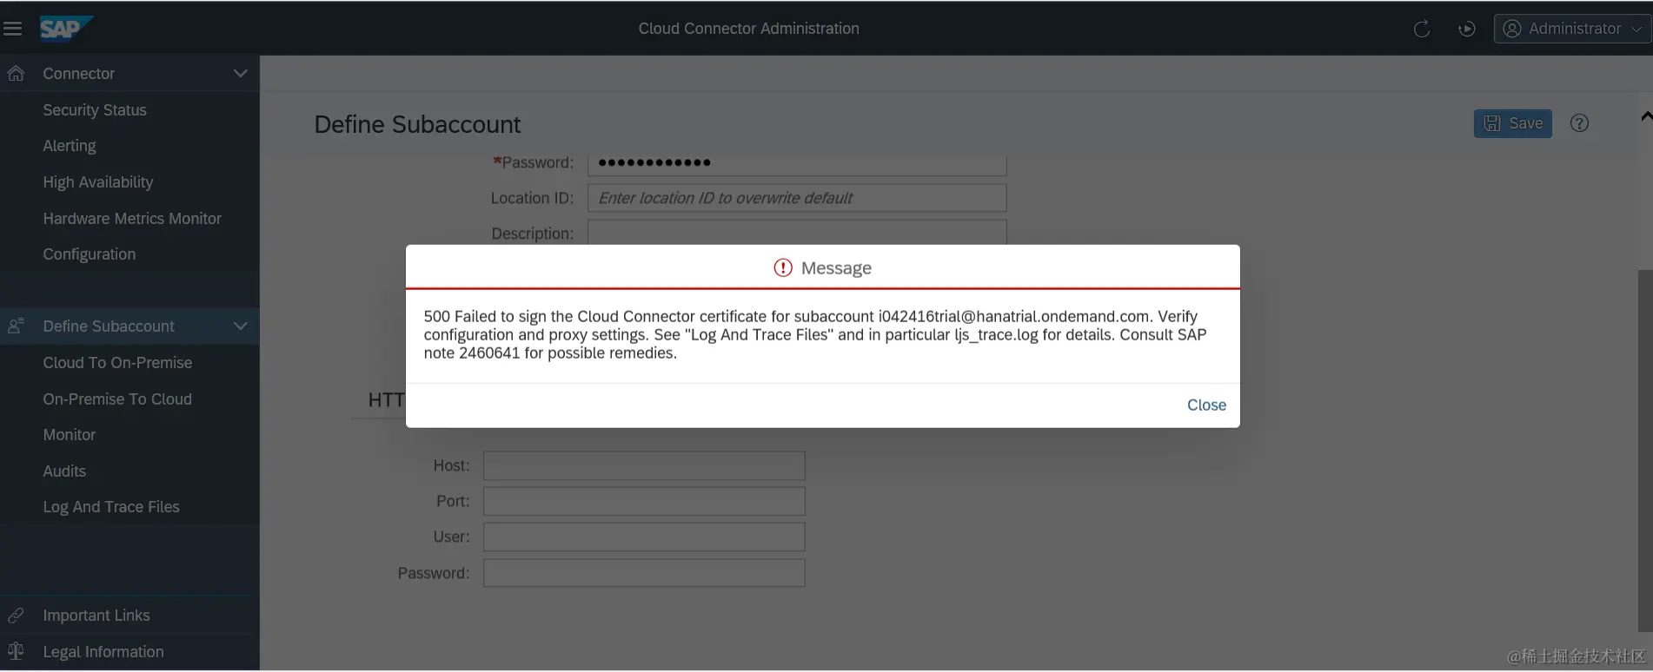Click the refresh icon in header
The height and width of the screenshot is (672, 1653).
(x=1422, y=29)
